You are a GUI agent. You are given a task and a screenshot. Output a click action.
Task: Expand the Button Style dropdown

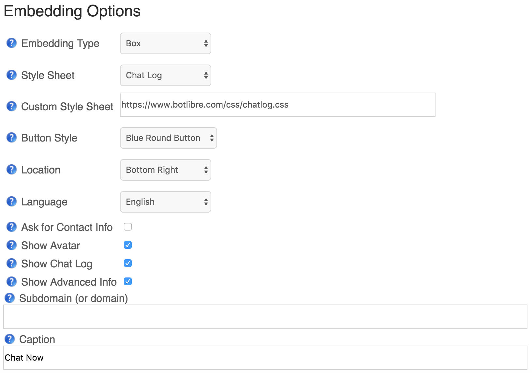coord(168,138)
